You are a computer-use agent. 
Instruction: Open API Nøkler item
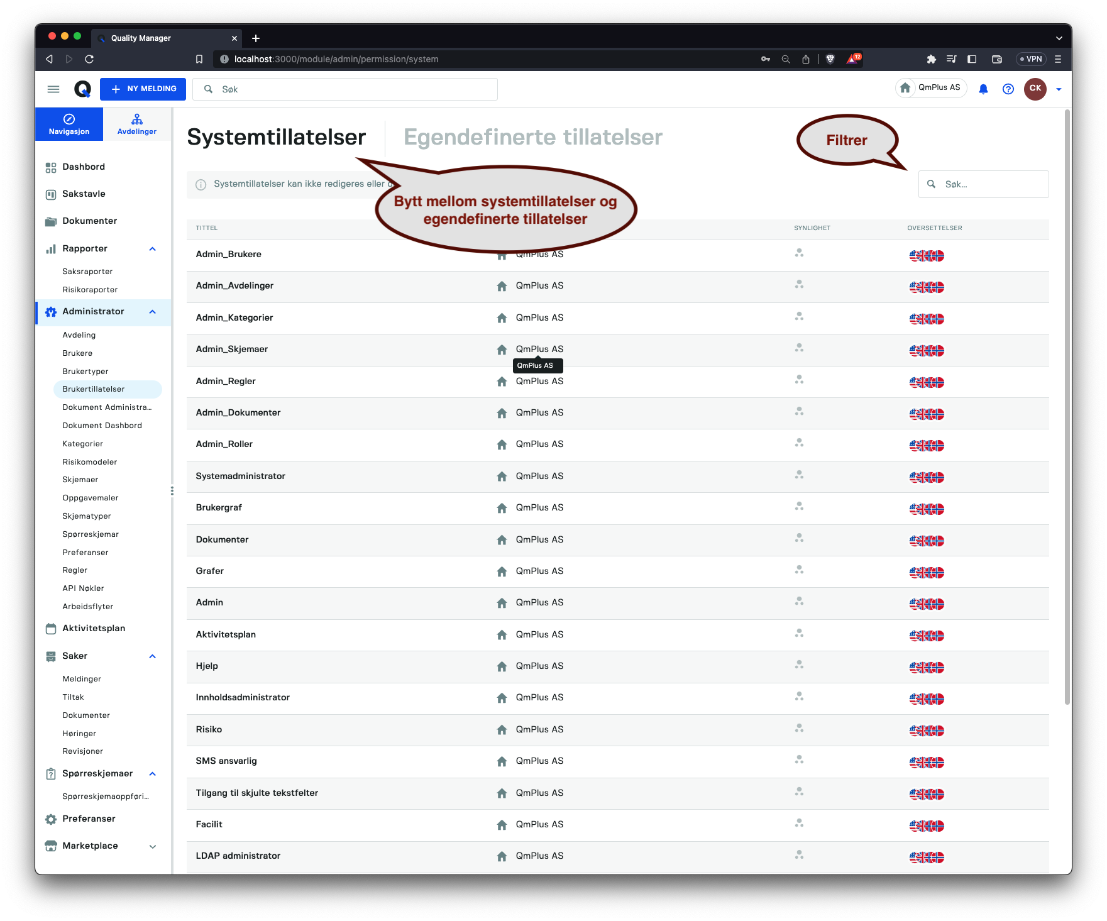coord(83,588)
